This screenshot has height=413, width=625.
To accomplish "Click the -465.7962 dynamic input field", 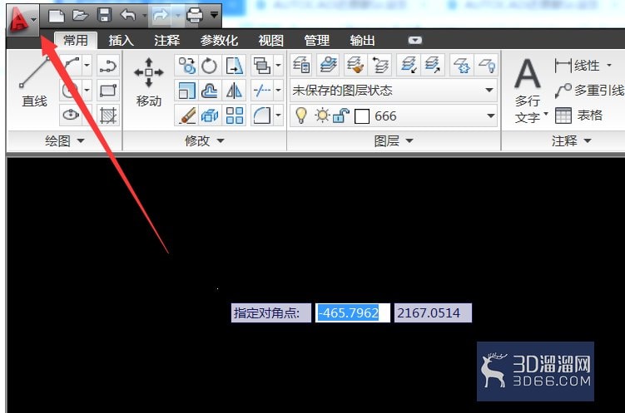I will point(352,312).
